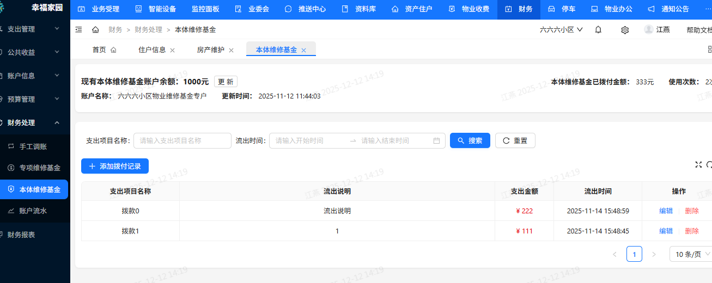Click the user avatar icon beside 江燕
This screenshot has height=283, width=712.
tap(649, 29)
